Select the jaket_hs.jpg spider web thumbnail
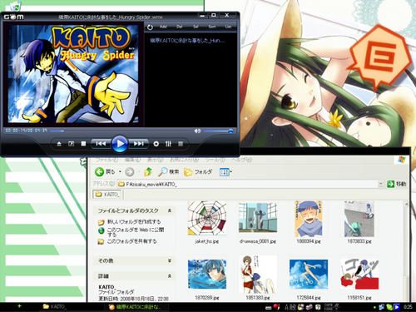Viewport: 416px width, 312px height. coord(207,218)
